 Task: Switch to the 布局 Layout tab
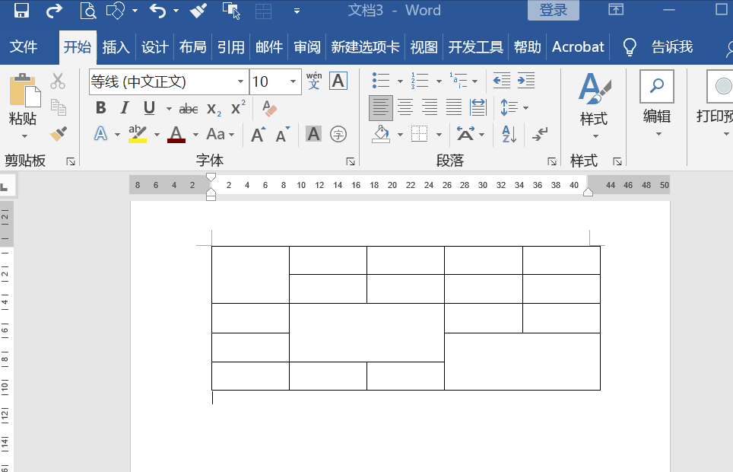(x=192, y=47)
